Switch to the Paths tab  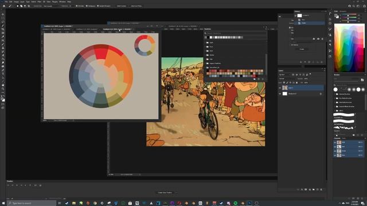coord(344,138)
